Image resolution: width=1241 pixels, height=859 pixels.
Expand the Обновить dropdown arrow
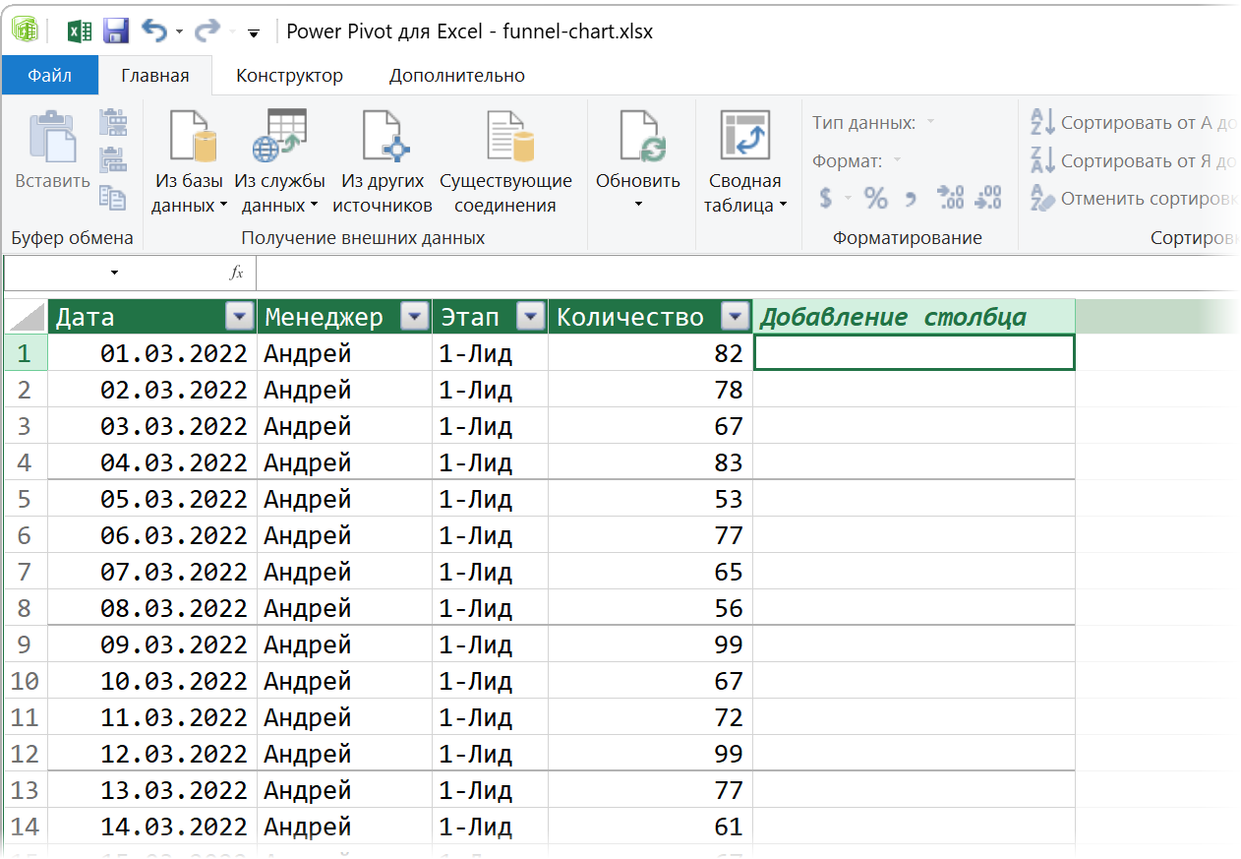pos(637,205)
